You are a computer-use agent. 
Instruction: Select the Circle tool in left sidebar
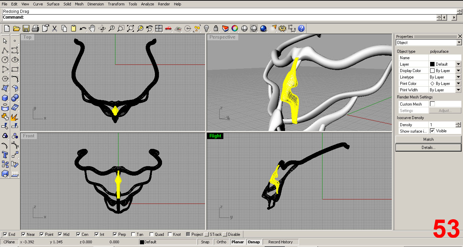tap(5, 60)
